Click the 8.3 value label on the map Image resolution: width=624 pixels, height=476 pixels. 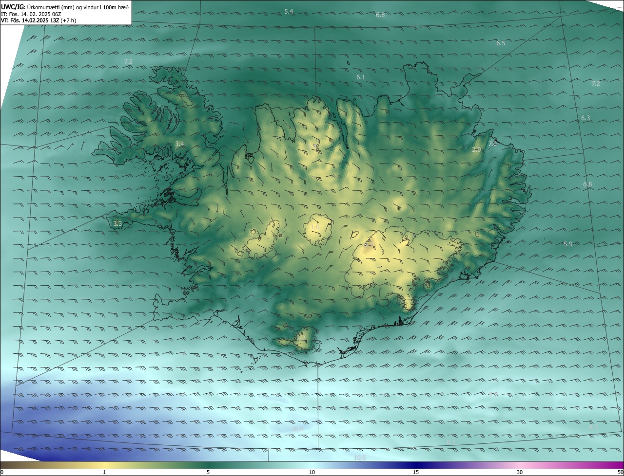(x=593, y=427)
